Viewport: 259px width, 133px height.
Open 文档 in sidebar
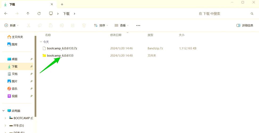click(13, 74)
